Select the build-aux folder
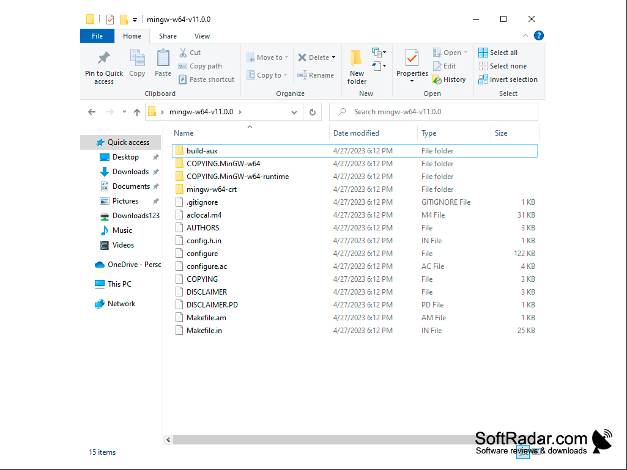 pos(354,151)
